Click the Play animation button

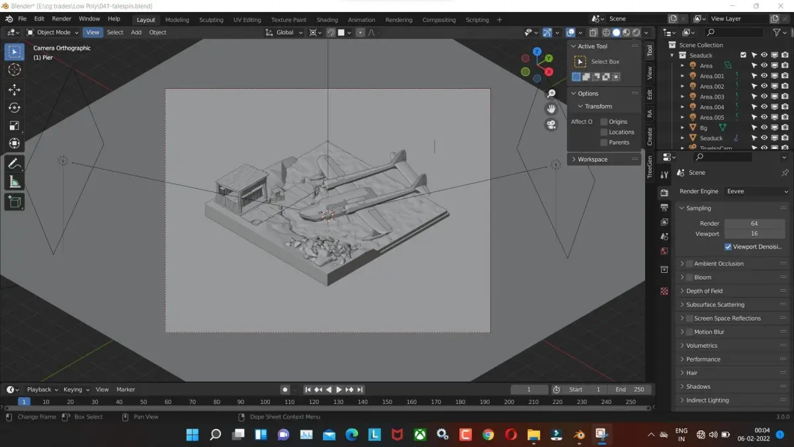339,389
